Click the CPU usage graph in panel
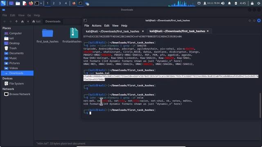The image size is (262, 147). tap(182, 3)
